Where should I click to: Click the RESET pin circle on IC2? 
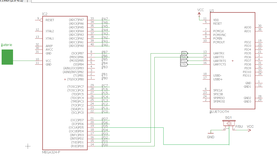coord(41,20)
